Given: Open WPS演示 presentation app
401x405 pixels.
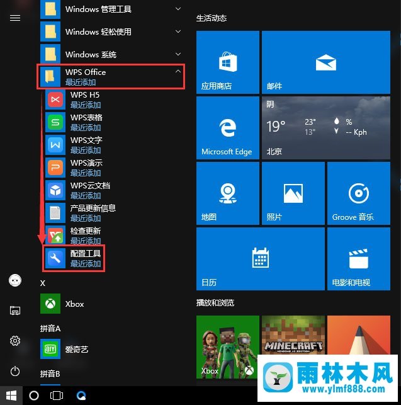Looking at the screenshot, I should tap(113, 168).
